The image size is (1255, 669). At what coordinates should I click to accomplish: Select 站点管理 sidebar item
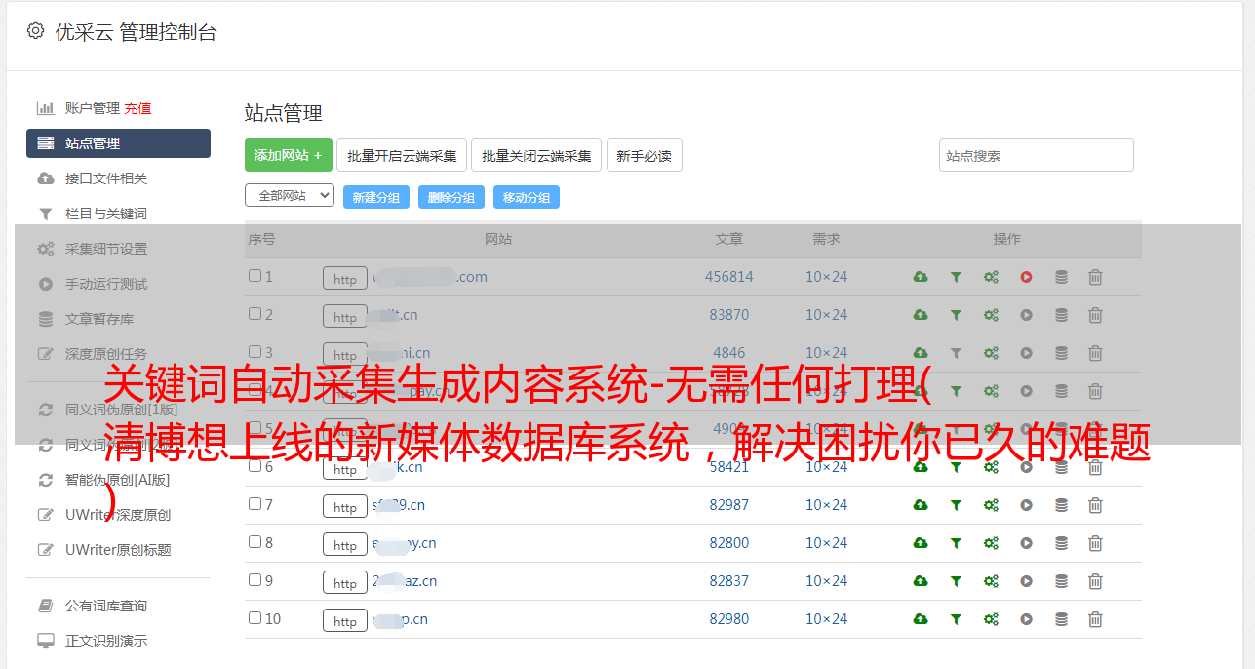point(118,143)
